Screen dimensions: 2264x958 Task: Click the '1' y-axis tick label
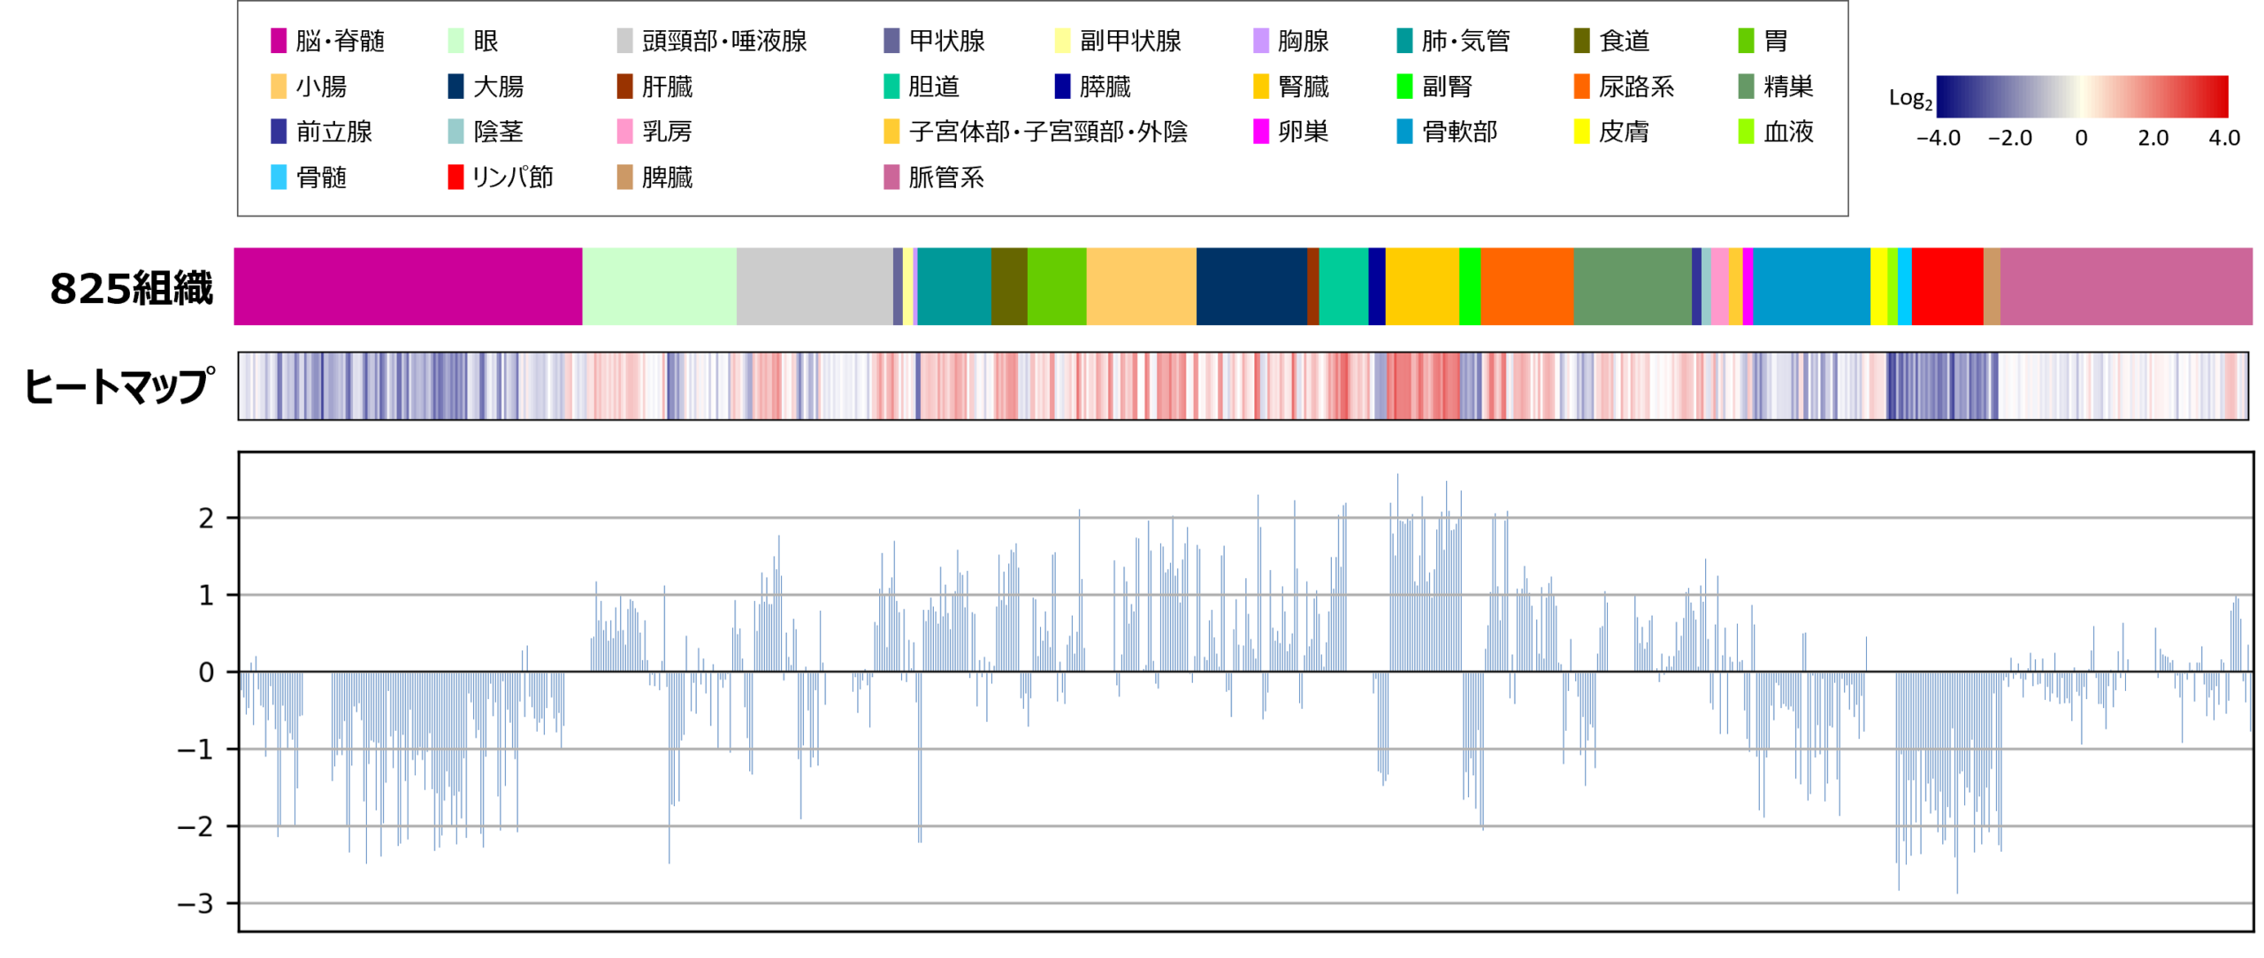[x=206, y=596]
